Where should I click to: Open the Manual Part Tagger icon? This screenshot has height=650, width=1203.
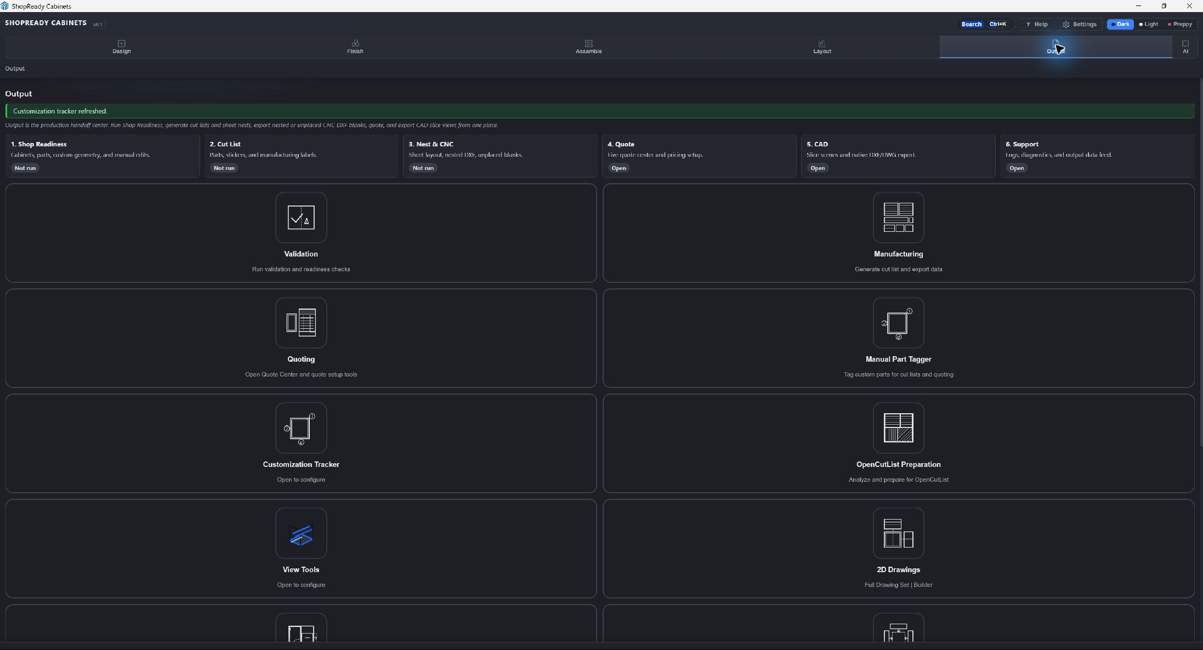coord(898,323)
